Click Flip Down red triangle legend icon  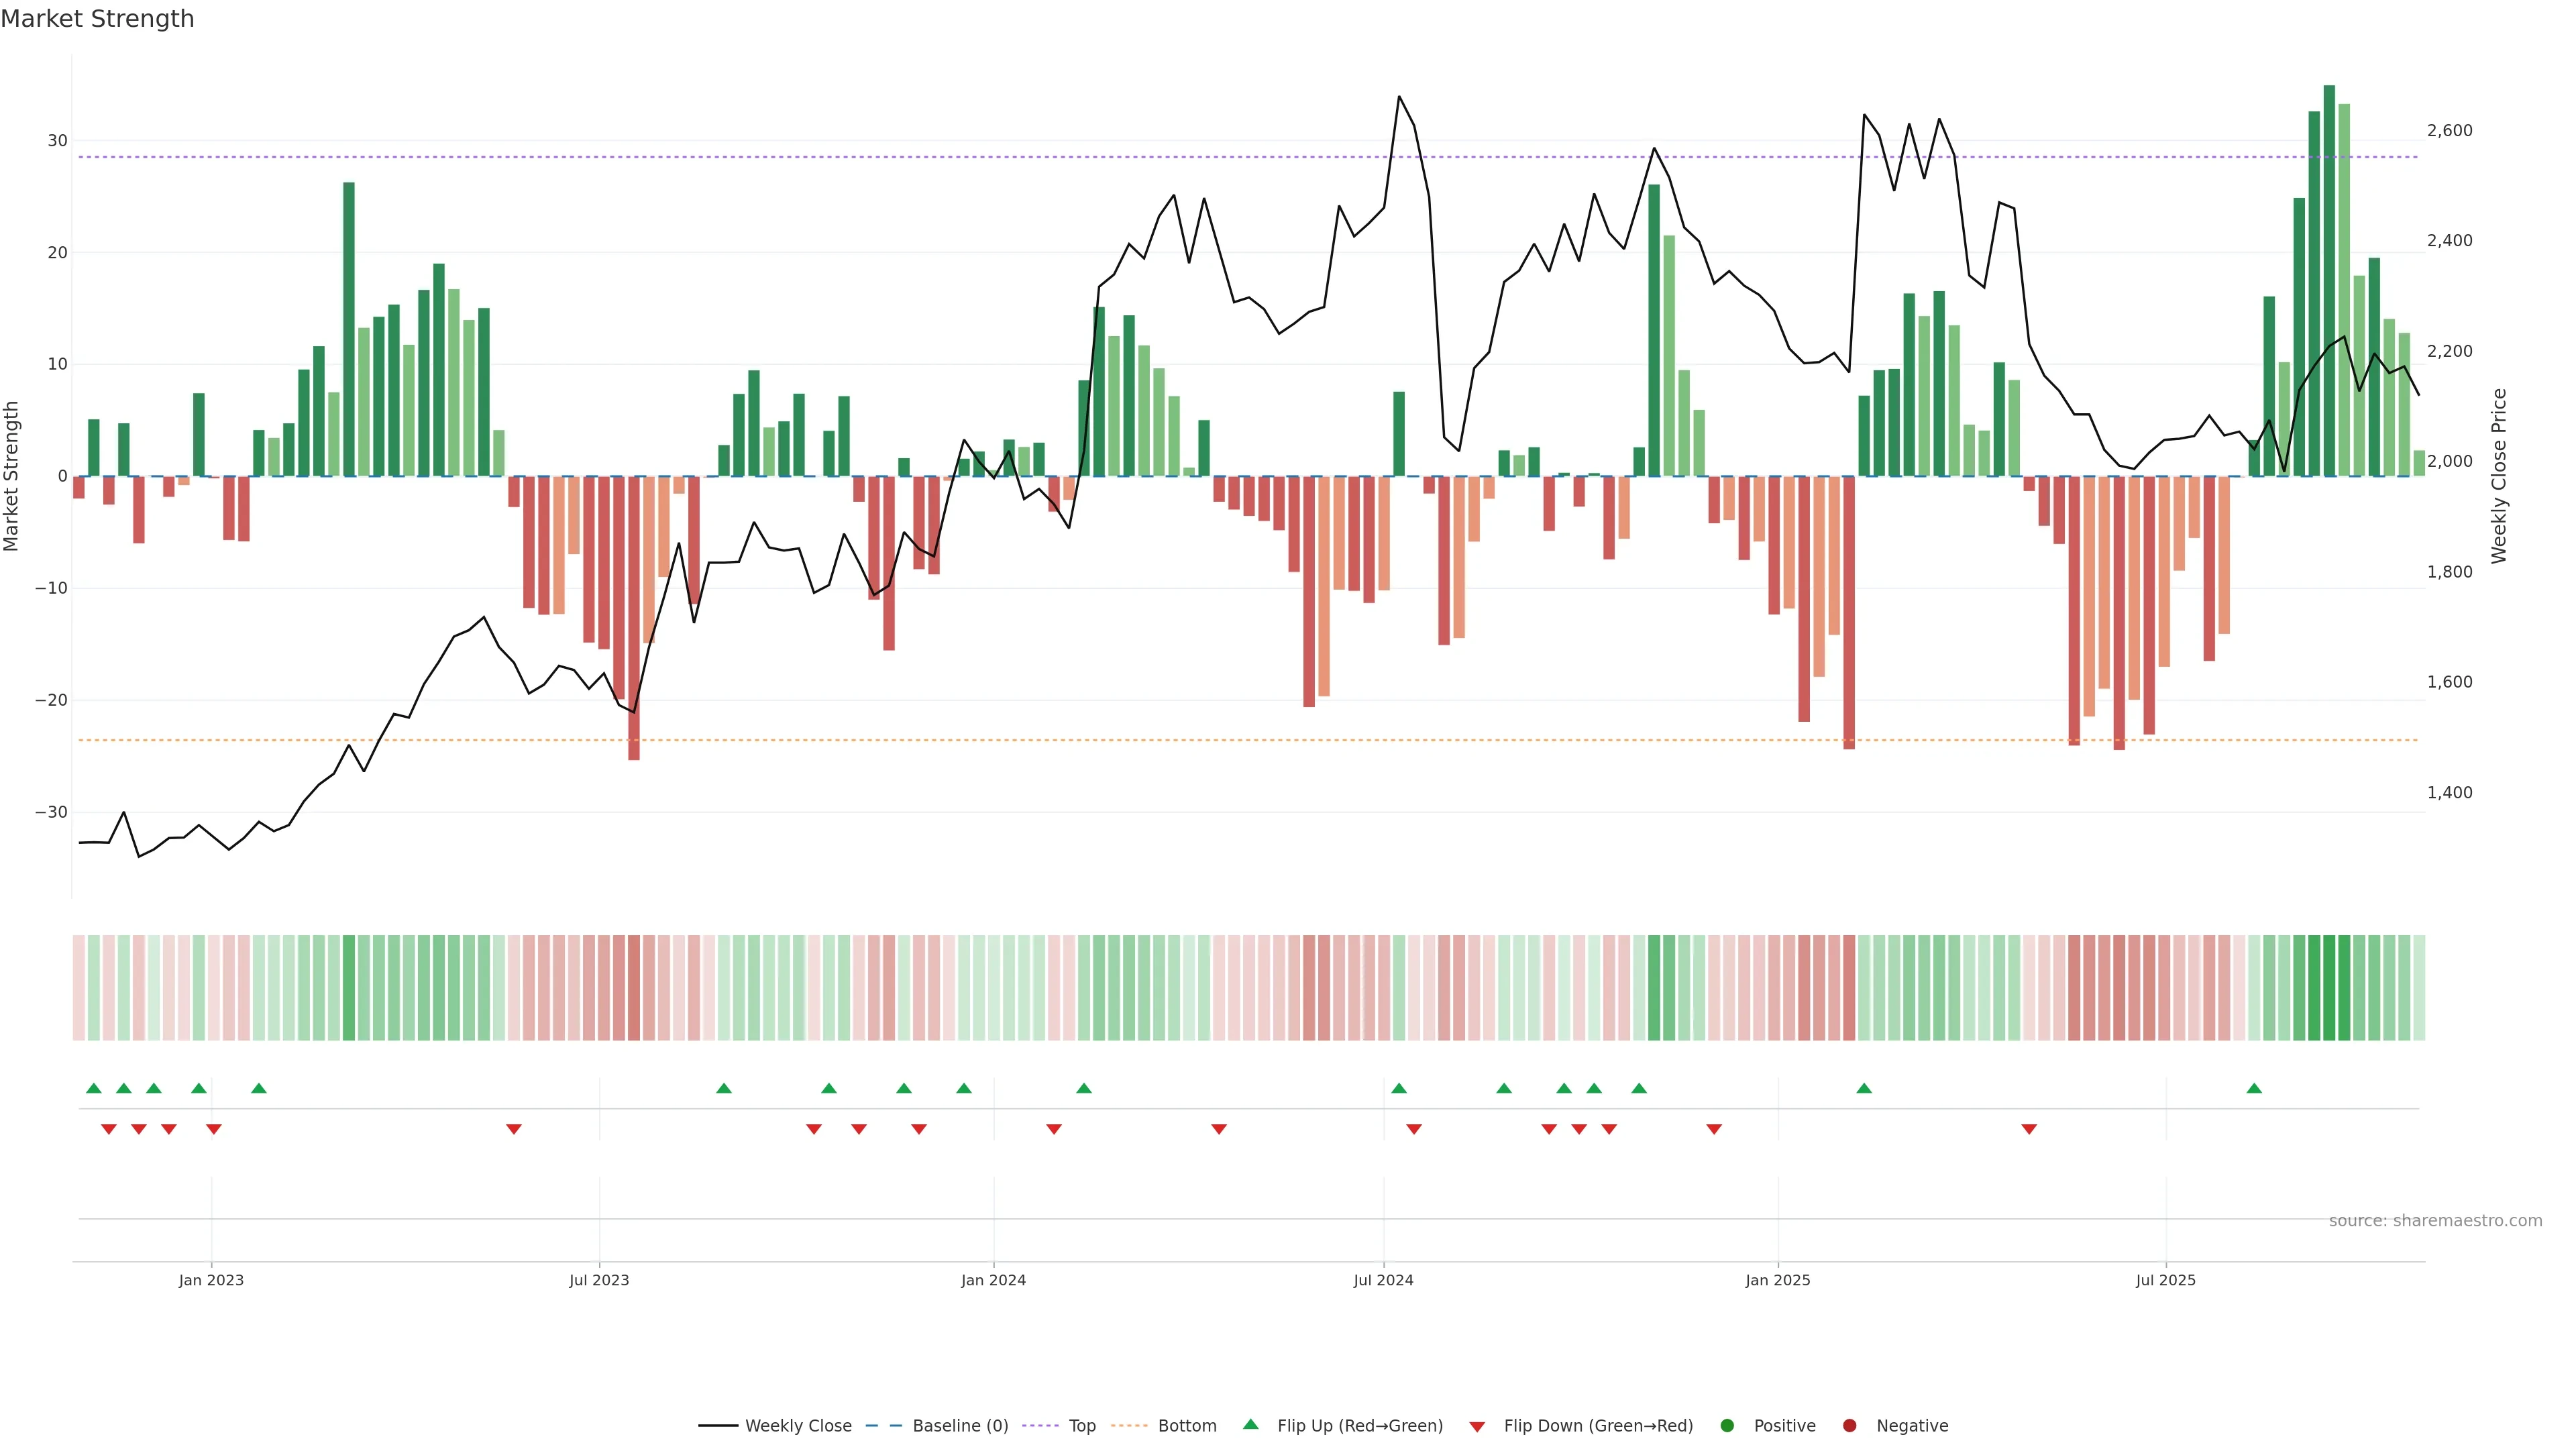coord(1477,1426)
